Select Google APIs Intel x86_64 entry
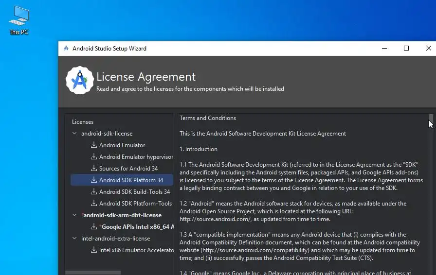The width and height of the screenshot is (436, 275). (x=137, y=227)
